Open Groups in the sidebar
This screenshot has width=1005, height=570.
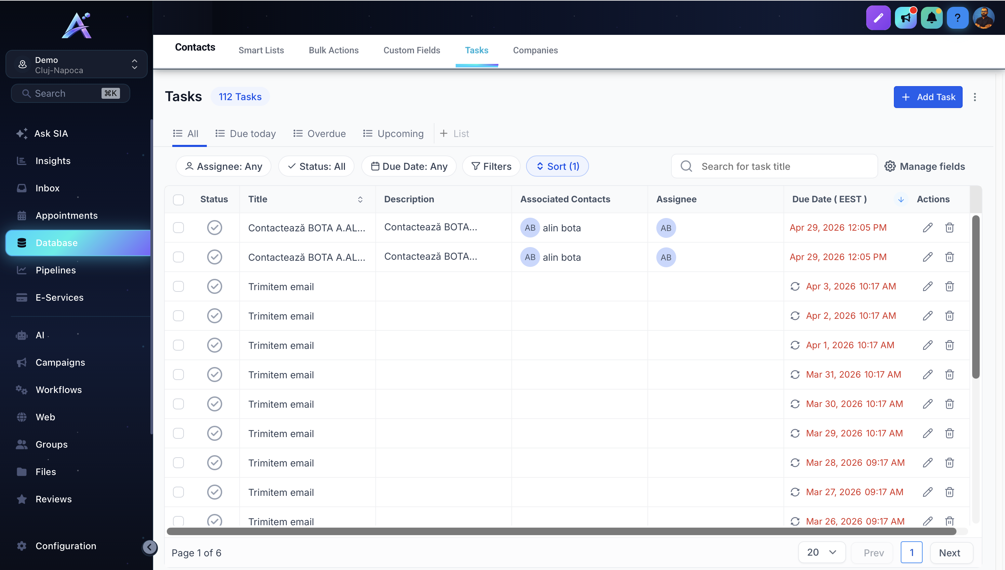coord(52,444)
